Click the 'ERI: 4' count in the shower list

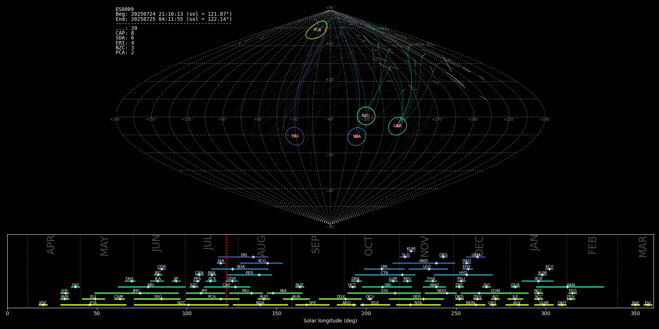125,43
